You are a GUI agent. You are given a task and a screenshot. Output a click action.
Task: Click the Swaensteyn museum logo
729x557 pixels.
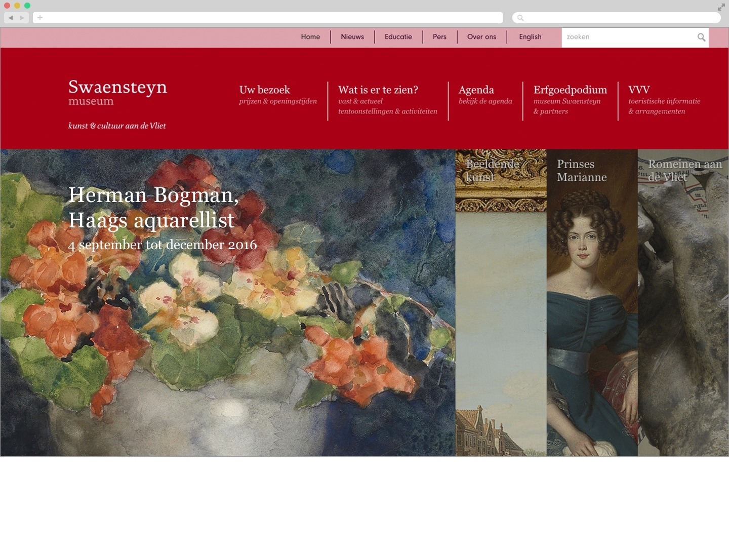pos(117,92)
